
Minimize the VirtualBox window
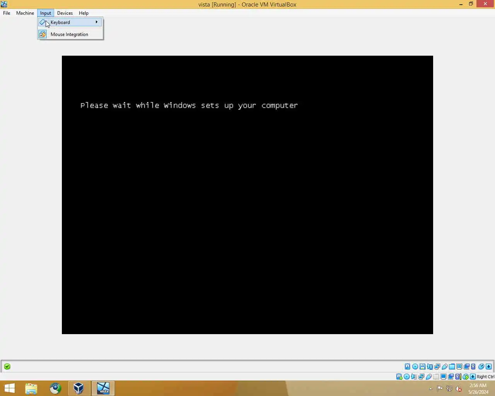[x=461, y=4]
